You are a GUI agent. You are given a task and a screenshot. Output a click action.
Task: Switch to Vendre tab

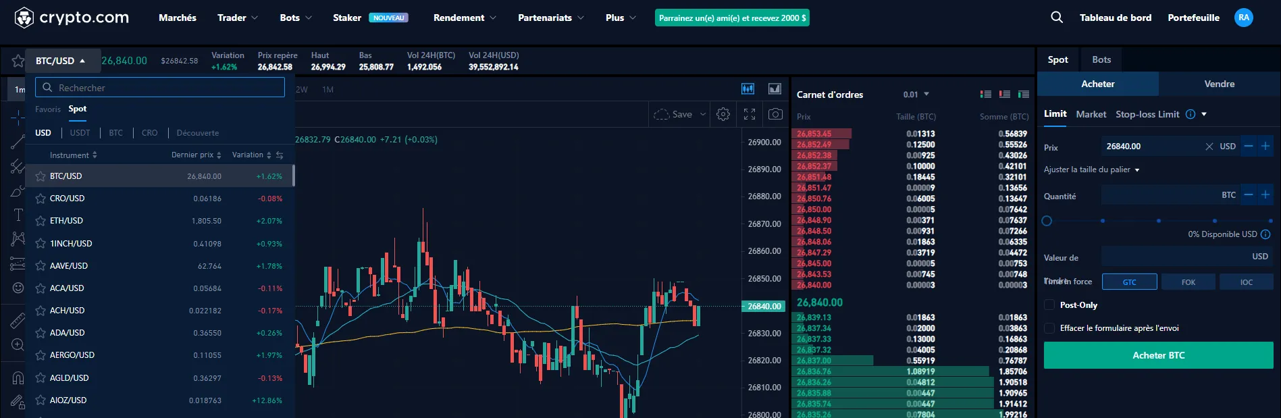click(x=1220, y=84)
